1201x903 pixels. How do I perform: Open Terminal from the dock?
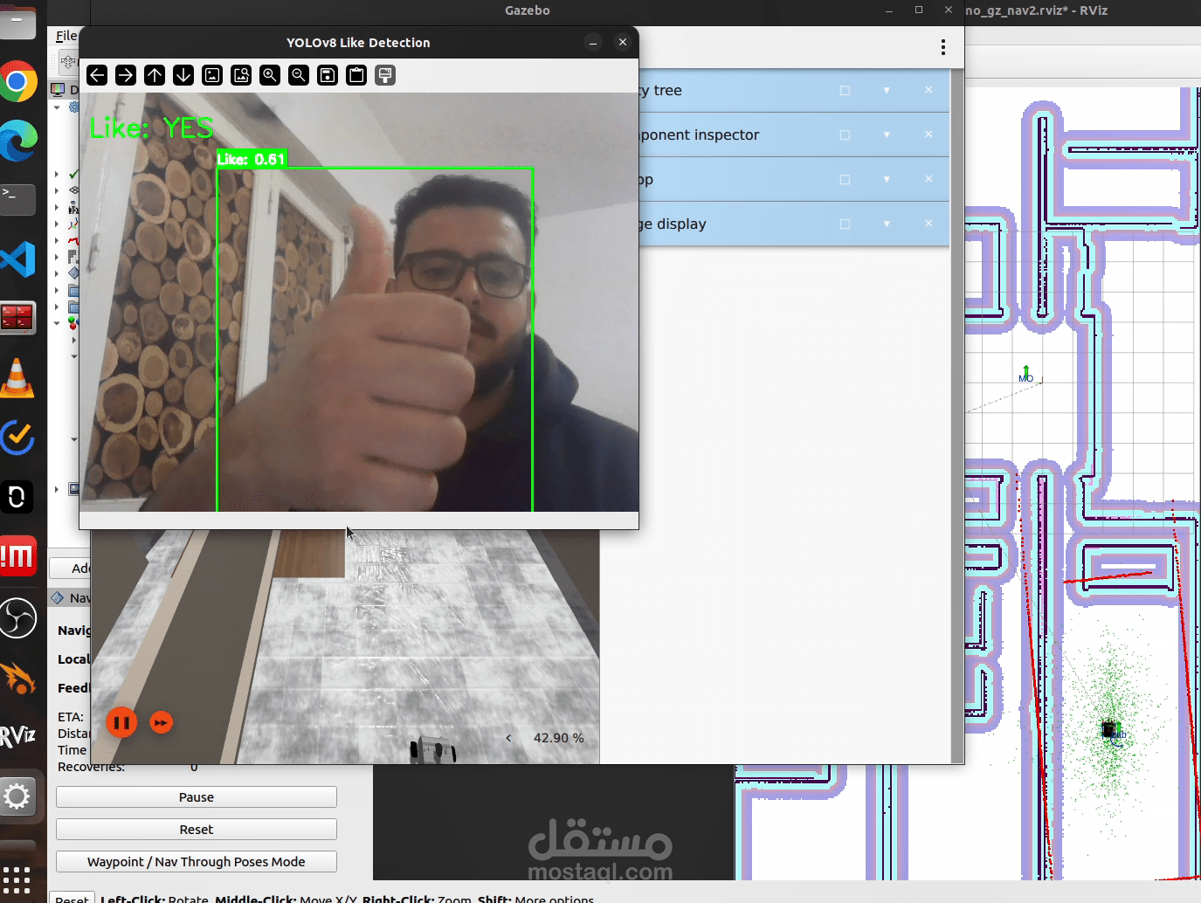coord(17,199)
